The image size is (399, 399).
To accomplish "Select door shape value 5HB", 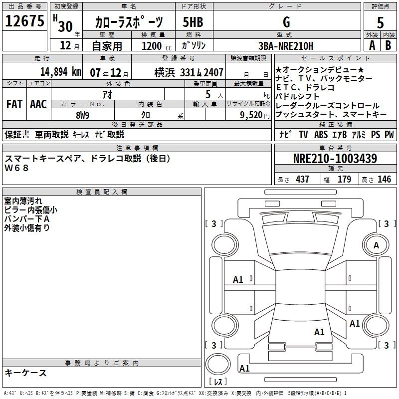I will (x=193, y=22).
